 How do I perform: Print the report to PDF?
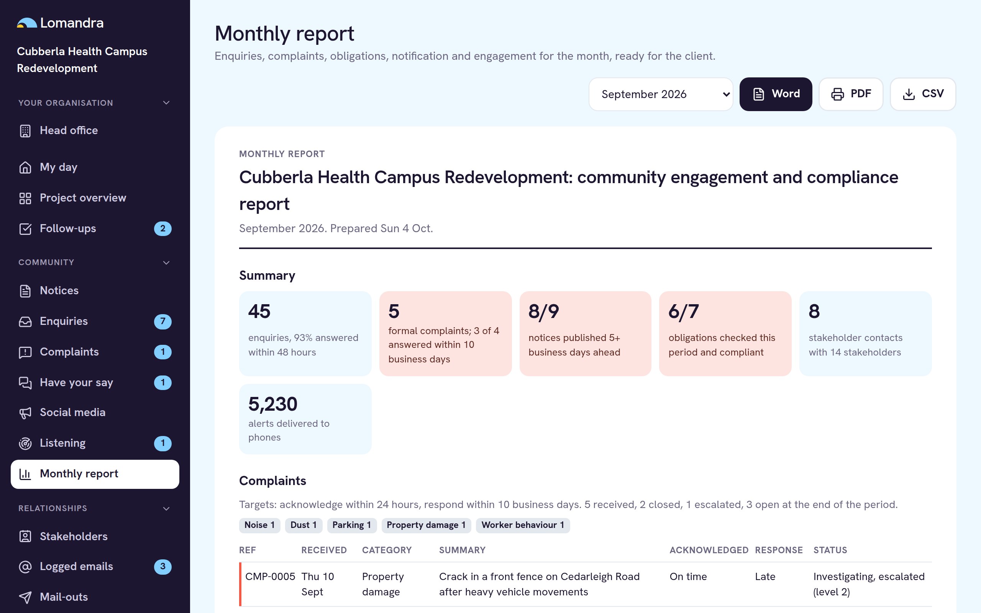coord(851,94)
